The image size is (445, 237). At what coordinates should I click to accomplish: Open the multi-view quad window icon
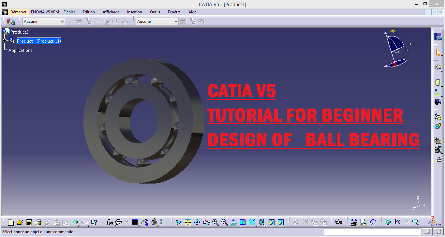(x=243, y=222)
